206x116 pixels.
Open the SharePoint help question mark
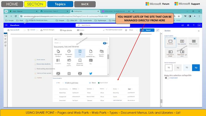193,25
